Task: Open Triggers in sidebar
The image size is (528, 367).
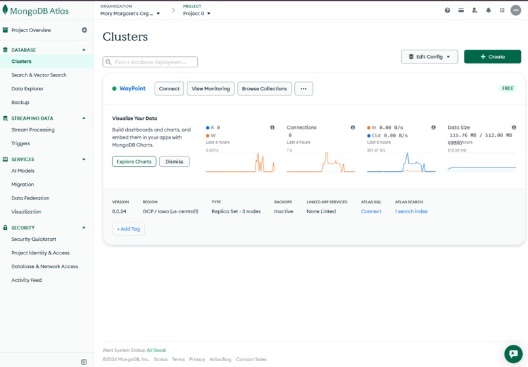Action: coord(20,143)
